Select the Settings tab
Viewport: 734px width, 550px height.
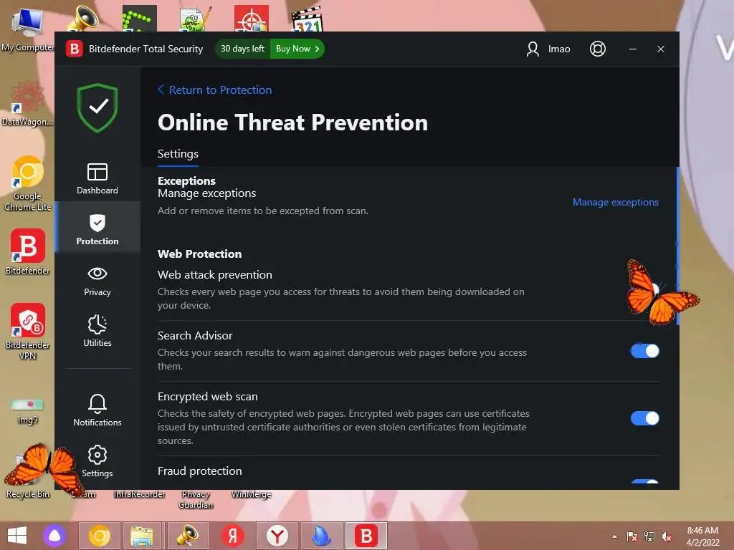click(178, 154)
